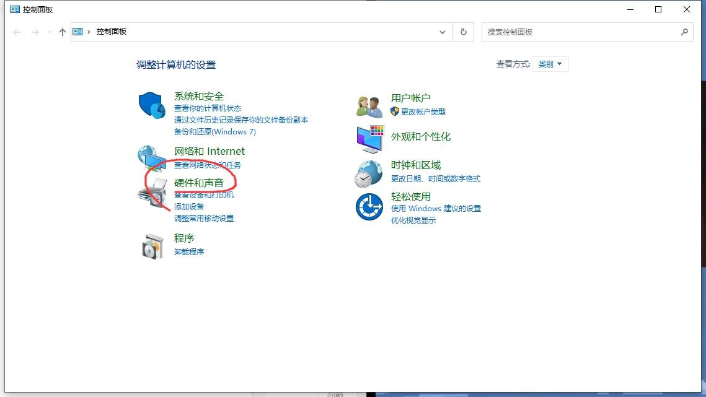This screenshot has width=706, height=397.
Task: Click the 网络和 Internet globe icon
Action: point(152,157)
